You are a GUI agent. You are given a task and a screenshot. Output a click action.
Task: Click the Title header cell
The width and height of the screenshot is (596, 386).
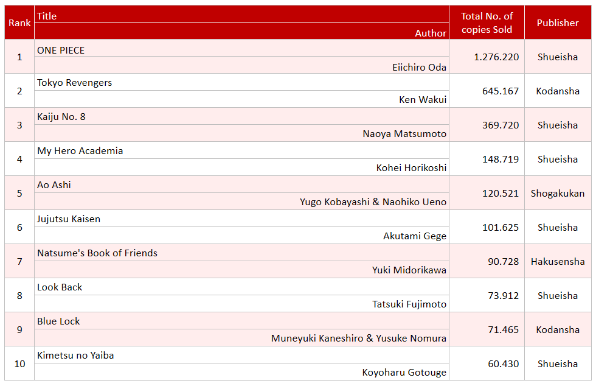coord(241,14)
